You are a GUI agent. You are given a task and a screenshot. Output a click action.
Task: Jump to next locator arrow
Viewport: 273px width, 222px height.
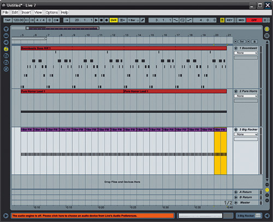coord(248,42)
